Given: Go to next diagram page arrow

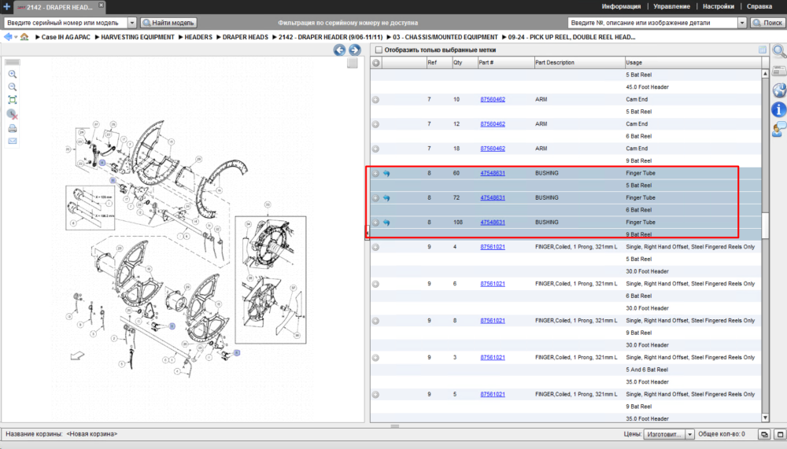Looking at the screenshot, I should point(354,50).
